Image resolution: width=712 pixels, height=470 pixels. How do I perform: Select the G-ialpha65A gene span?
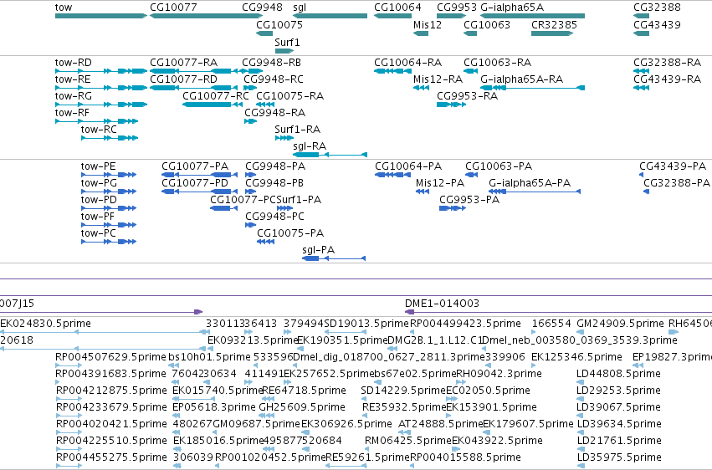point(533,16)
